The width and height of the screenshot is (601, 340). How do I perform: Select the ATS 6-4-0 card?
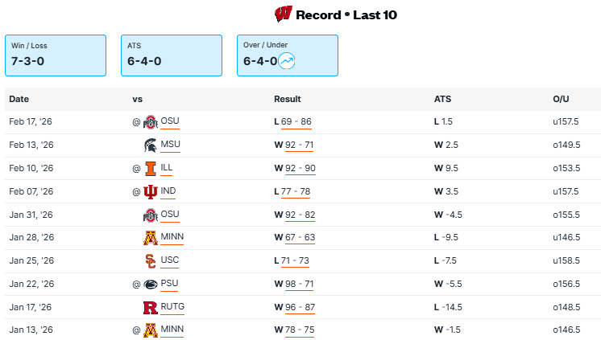coord(172,55)
